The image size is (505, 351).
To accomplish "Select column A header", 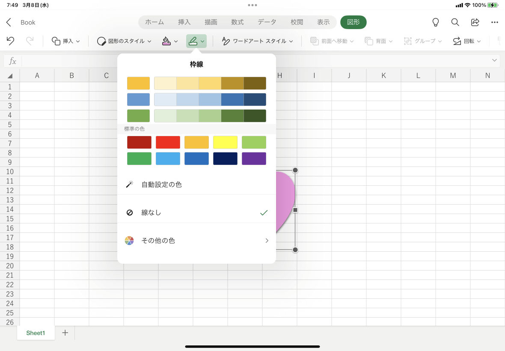I will 37,76.
